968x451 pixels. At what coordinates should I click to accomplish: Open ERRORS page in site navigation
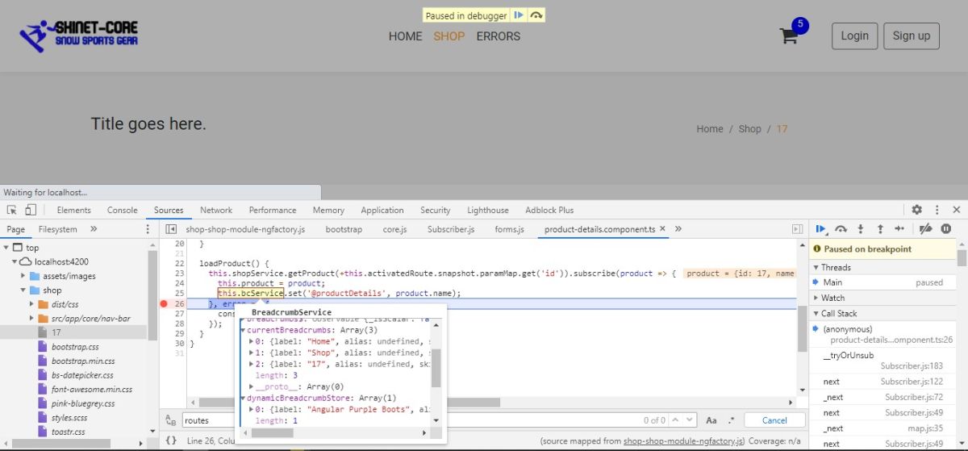pos(498,35)
